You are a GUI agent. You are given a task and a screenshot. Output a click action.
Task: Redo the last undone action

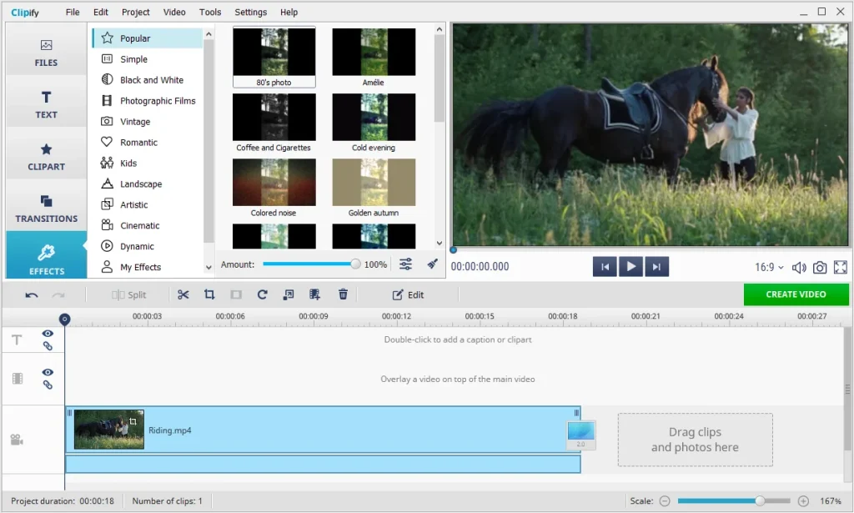58,295
